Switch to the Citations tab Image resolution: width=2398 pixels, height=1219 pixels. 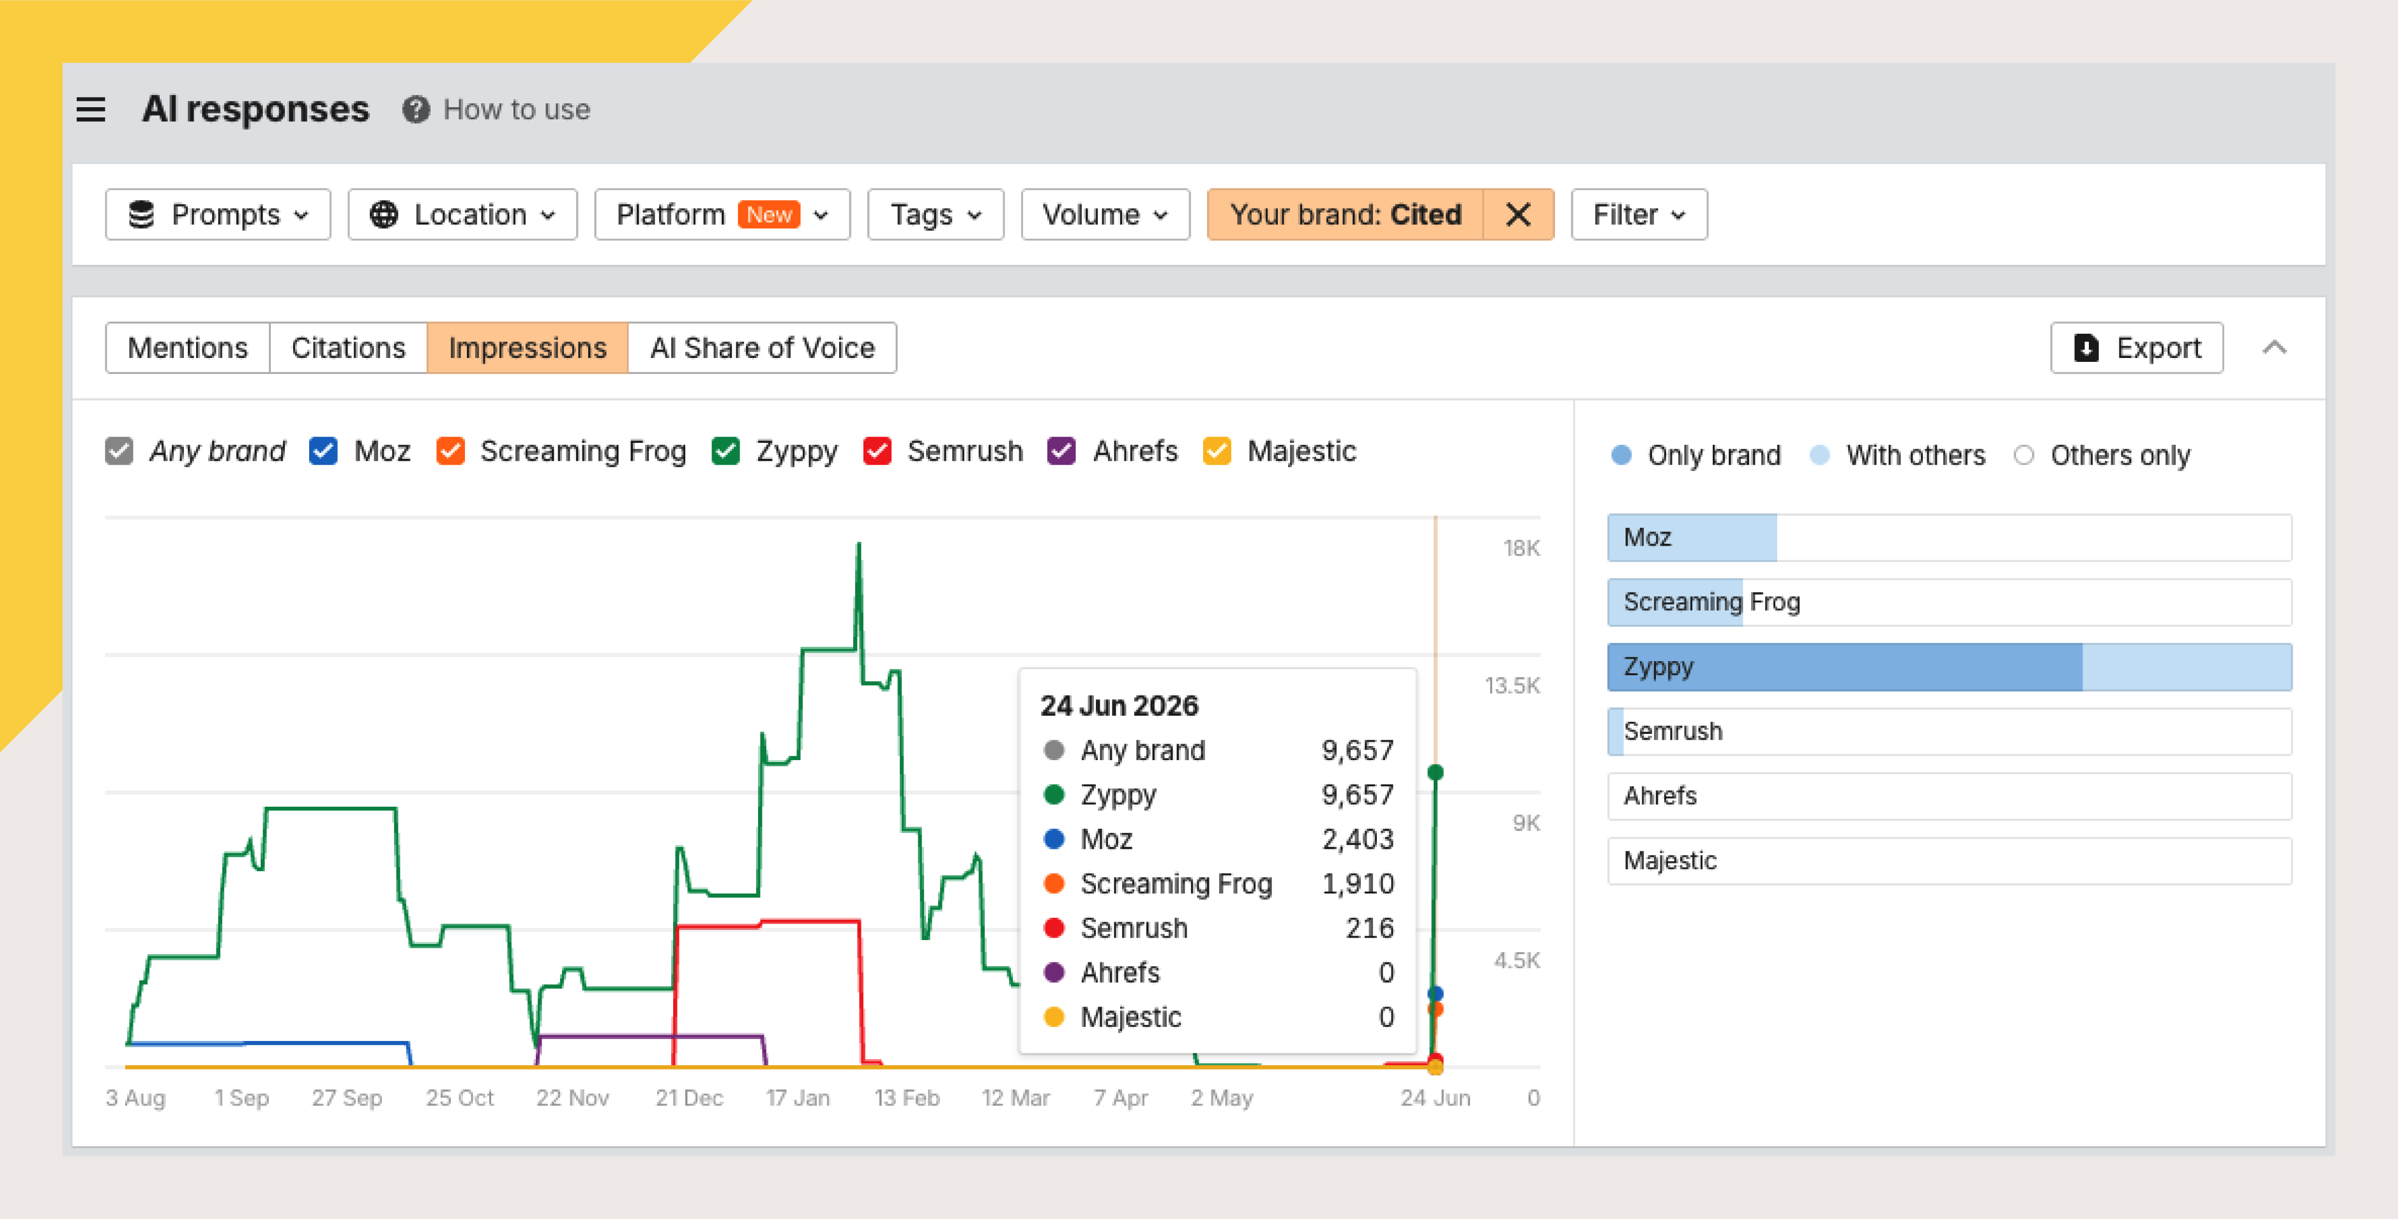(348, 348)
